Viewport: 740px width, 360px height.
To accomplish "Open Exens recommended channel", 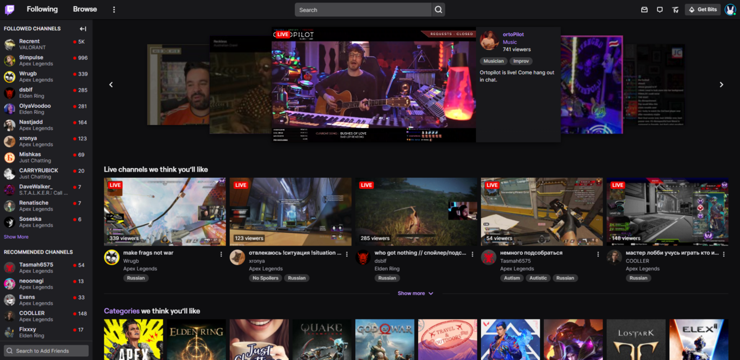I will [x=46, y=300].
